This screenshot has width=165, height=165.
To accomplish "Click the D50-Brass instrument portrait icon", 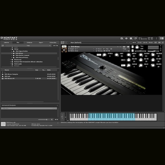I will 64,50.
